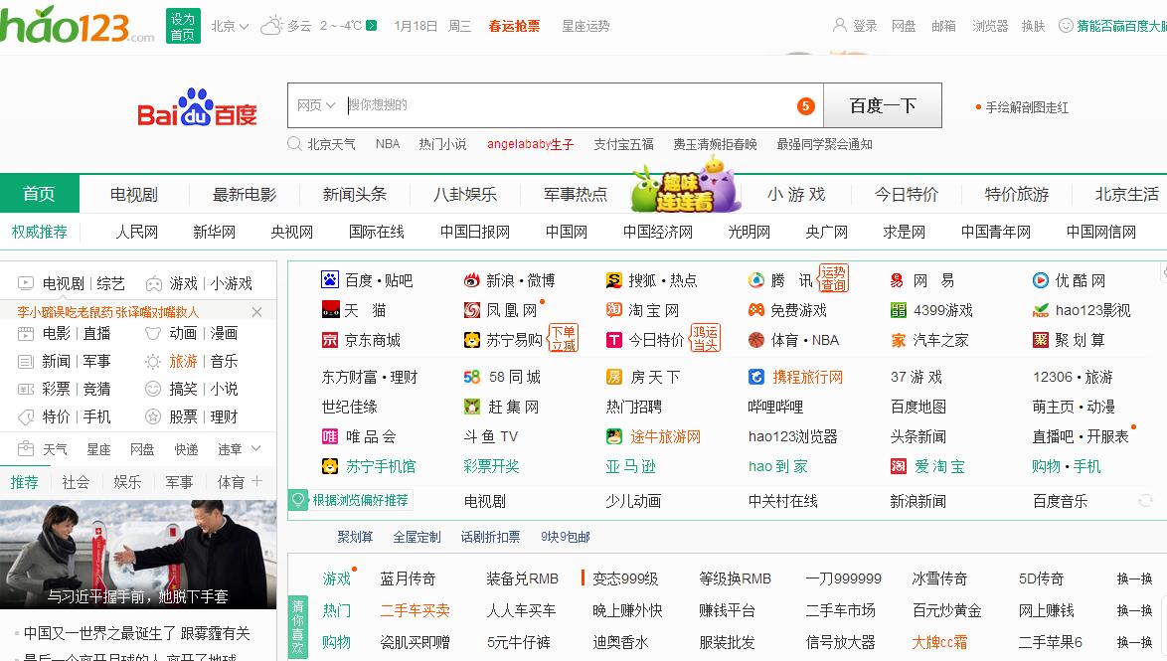Open 新华网 link
The image size is (1167, 661).
[x=215, y=233]
